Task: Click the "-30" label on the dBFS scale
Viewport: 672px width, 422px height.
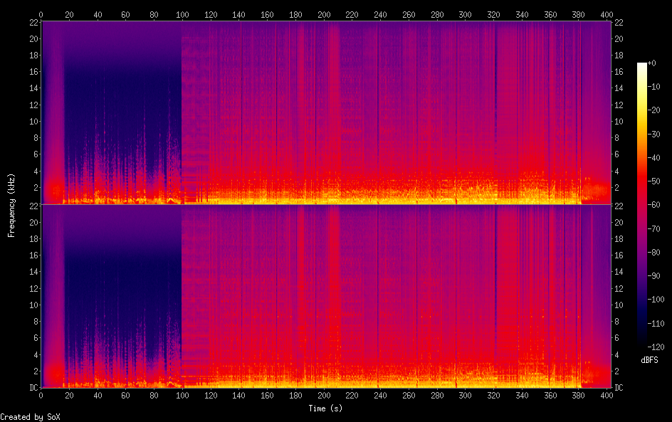Action: 653,134
